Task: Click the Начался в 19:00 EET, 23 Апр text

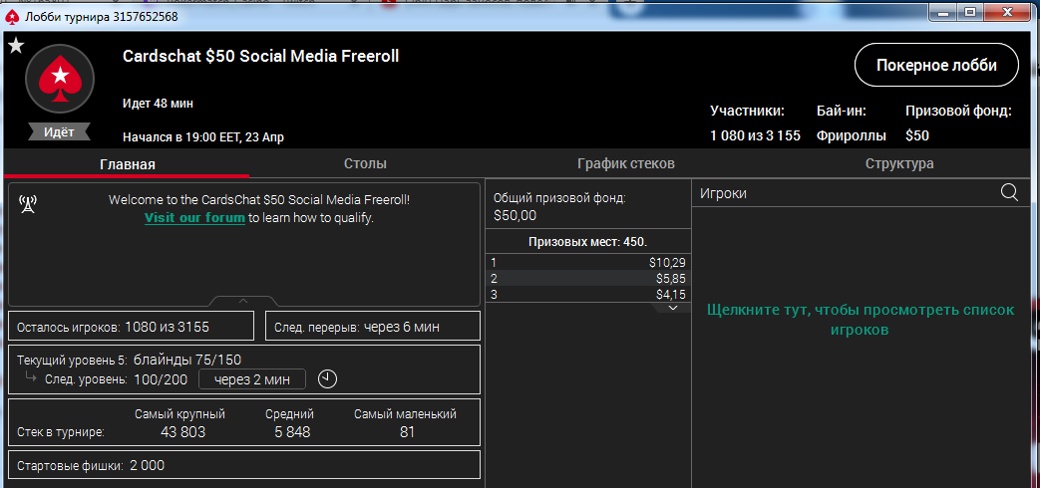Action: point(203,137)
